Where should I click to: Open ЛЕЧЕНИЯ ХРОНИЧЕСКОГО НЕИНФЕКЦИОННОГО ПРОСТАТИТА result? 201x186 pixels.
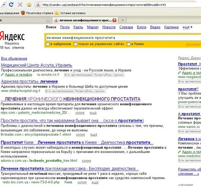71,99
